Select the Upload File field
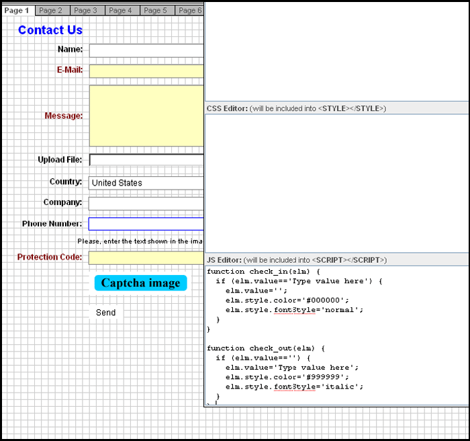 coord(146,160)
